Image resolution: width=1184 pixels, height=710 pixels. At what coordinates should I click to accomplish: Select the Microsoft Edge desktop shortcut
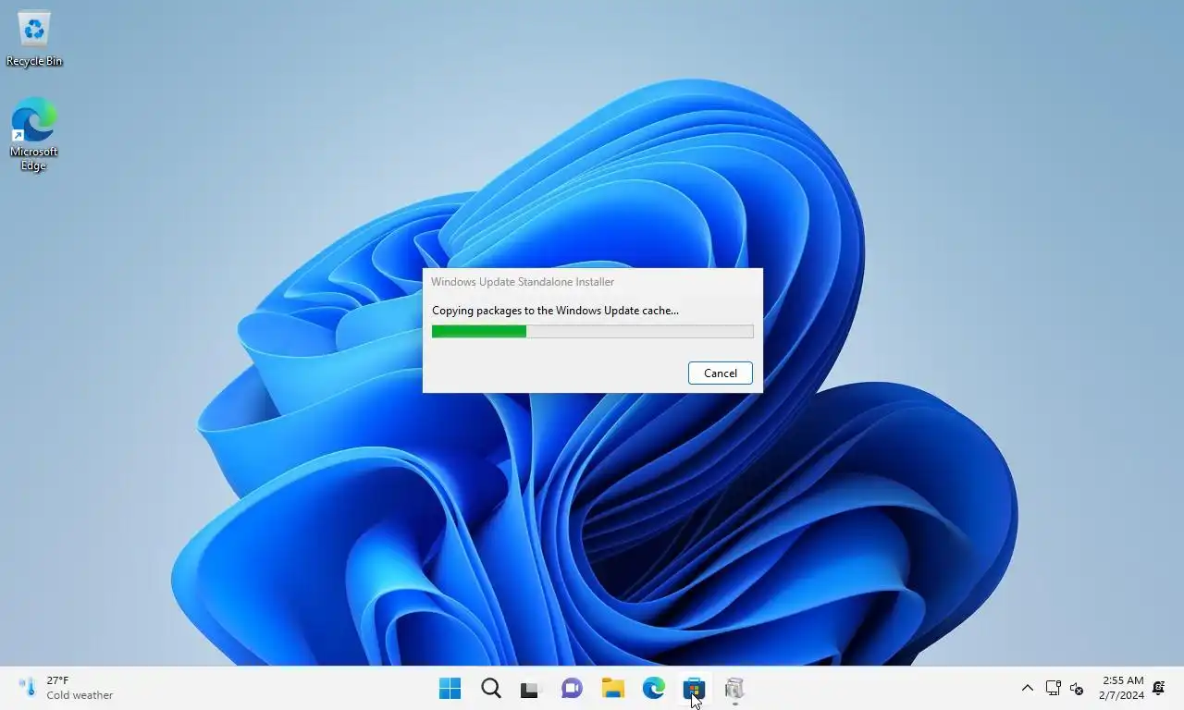point(34,135)
